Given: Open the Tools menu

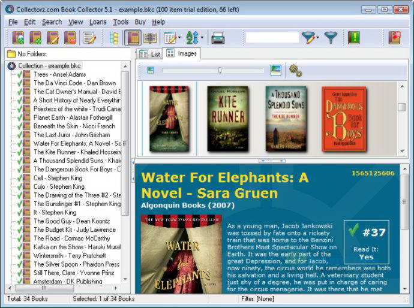Looking at the screenshot, I should coord(121,22).
